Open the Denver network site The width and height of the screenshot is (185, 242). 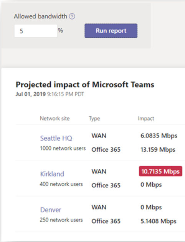(51, 210)
